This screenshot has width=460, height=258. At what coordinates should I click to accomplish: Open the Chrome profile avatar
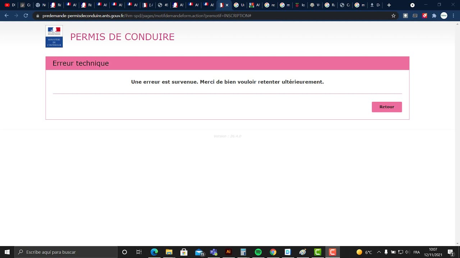point(444,16)
